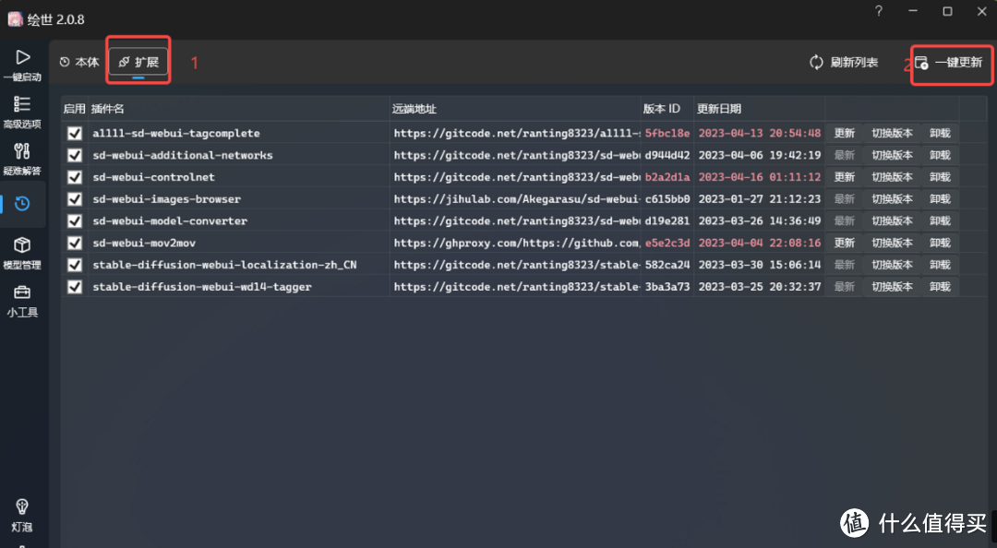Open 模型管理 model management cube icon

point(22,247)
